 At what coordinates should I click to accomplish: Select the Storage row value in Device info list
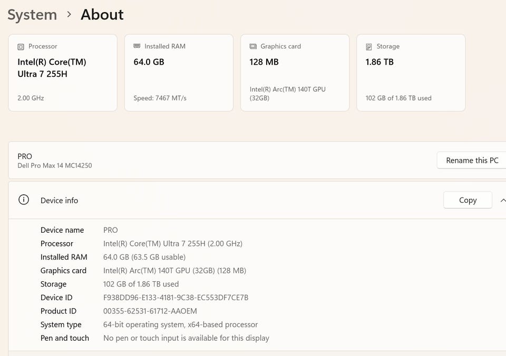[x=141, y=284]
